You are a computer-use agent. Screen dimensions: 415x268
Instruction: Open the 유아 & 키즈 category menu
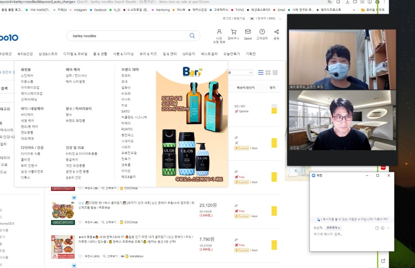click(x=148, y=54)
